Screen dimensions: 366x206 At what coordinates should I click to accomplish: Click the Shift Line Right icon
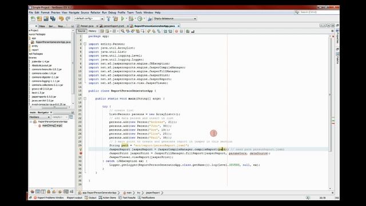(x=170, y=31)
